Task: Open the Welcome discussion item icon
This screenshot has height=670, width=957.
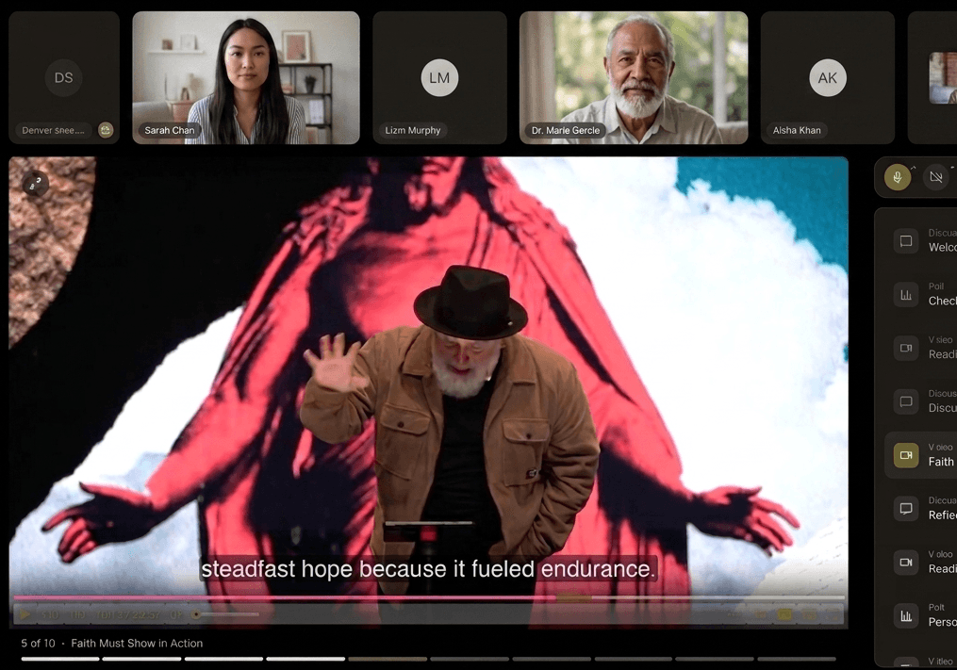Action: click(x=906, y=241)
